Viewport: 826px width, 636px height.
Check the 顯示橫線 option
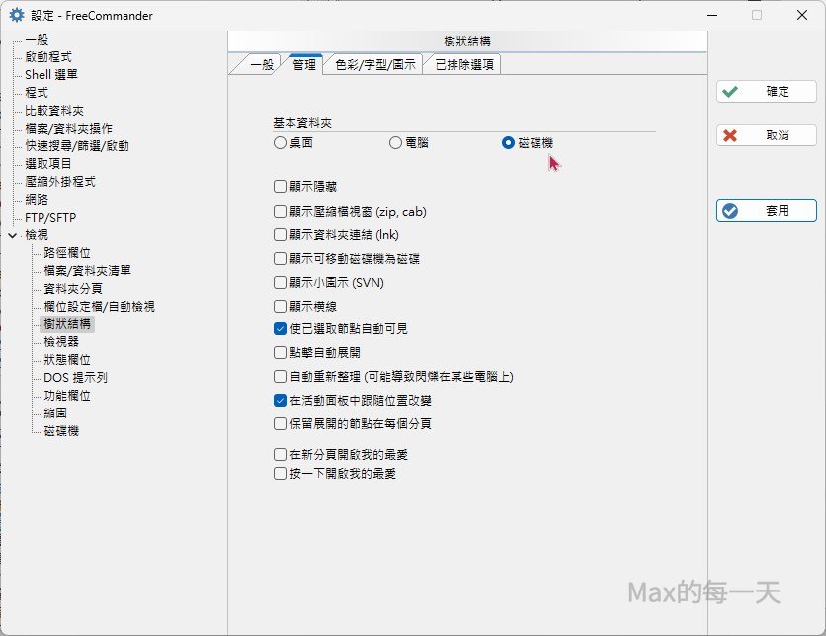point(281,306)
